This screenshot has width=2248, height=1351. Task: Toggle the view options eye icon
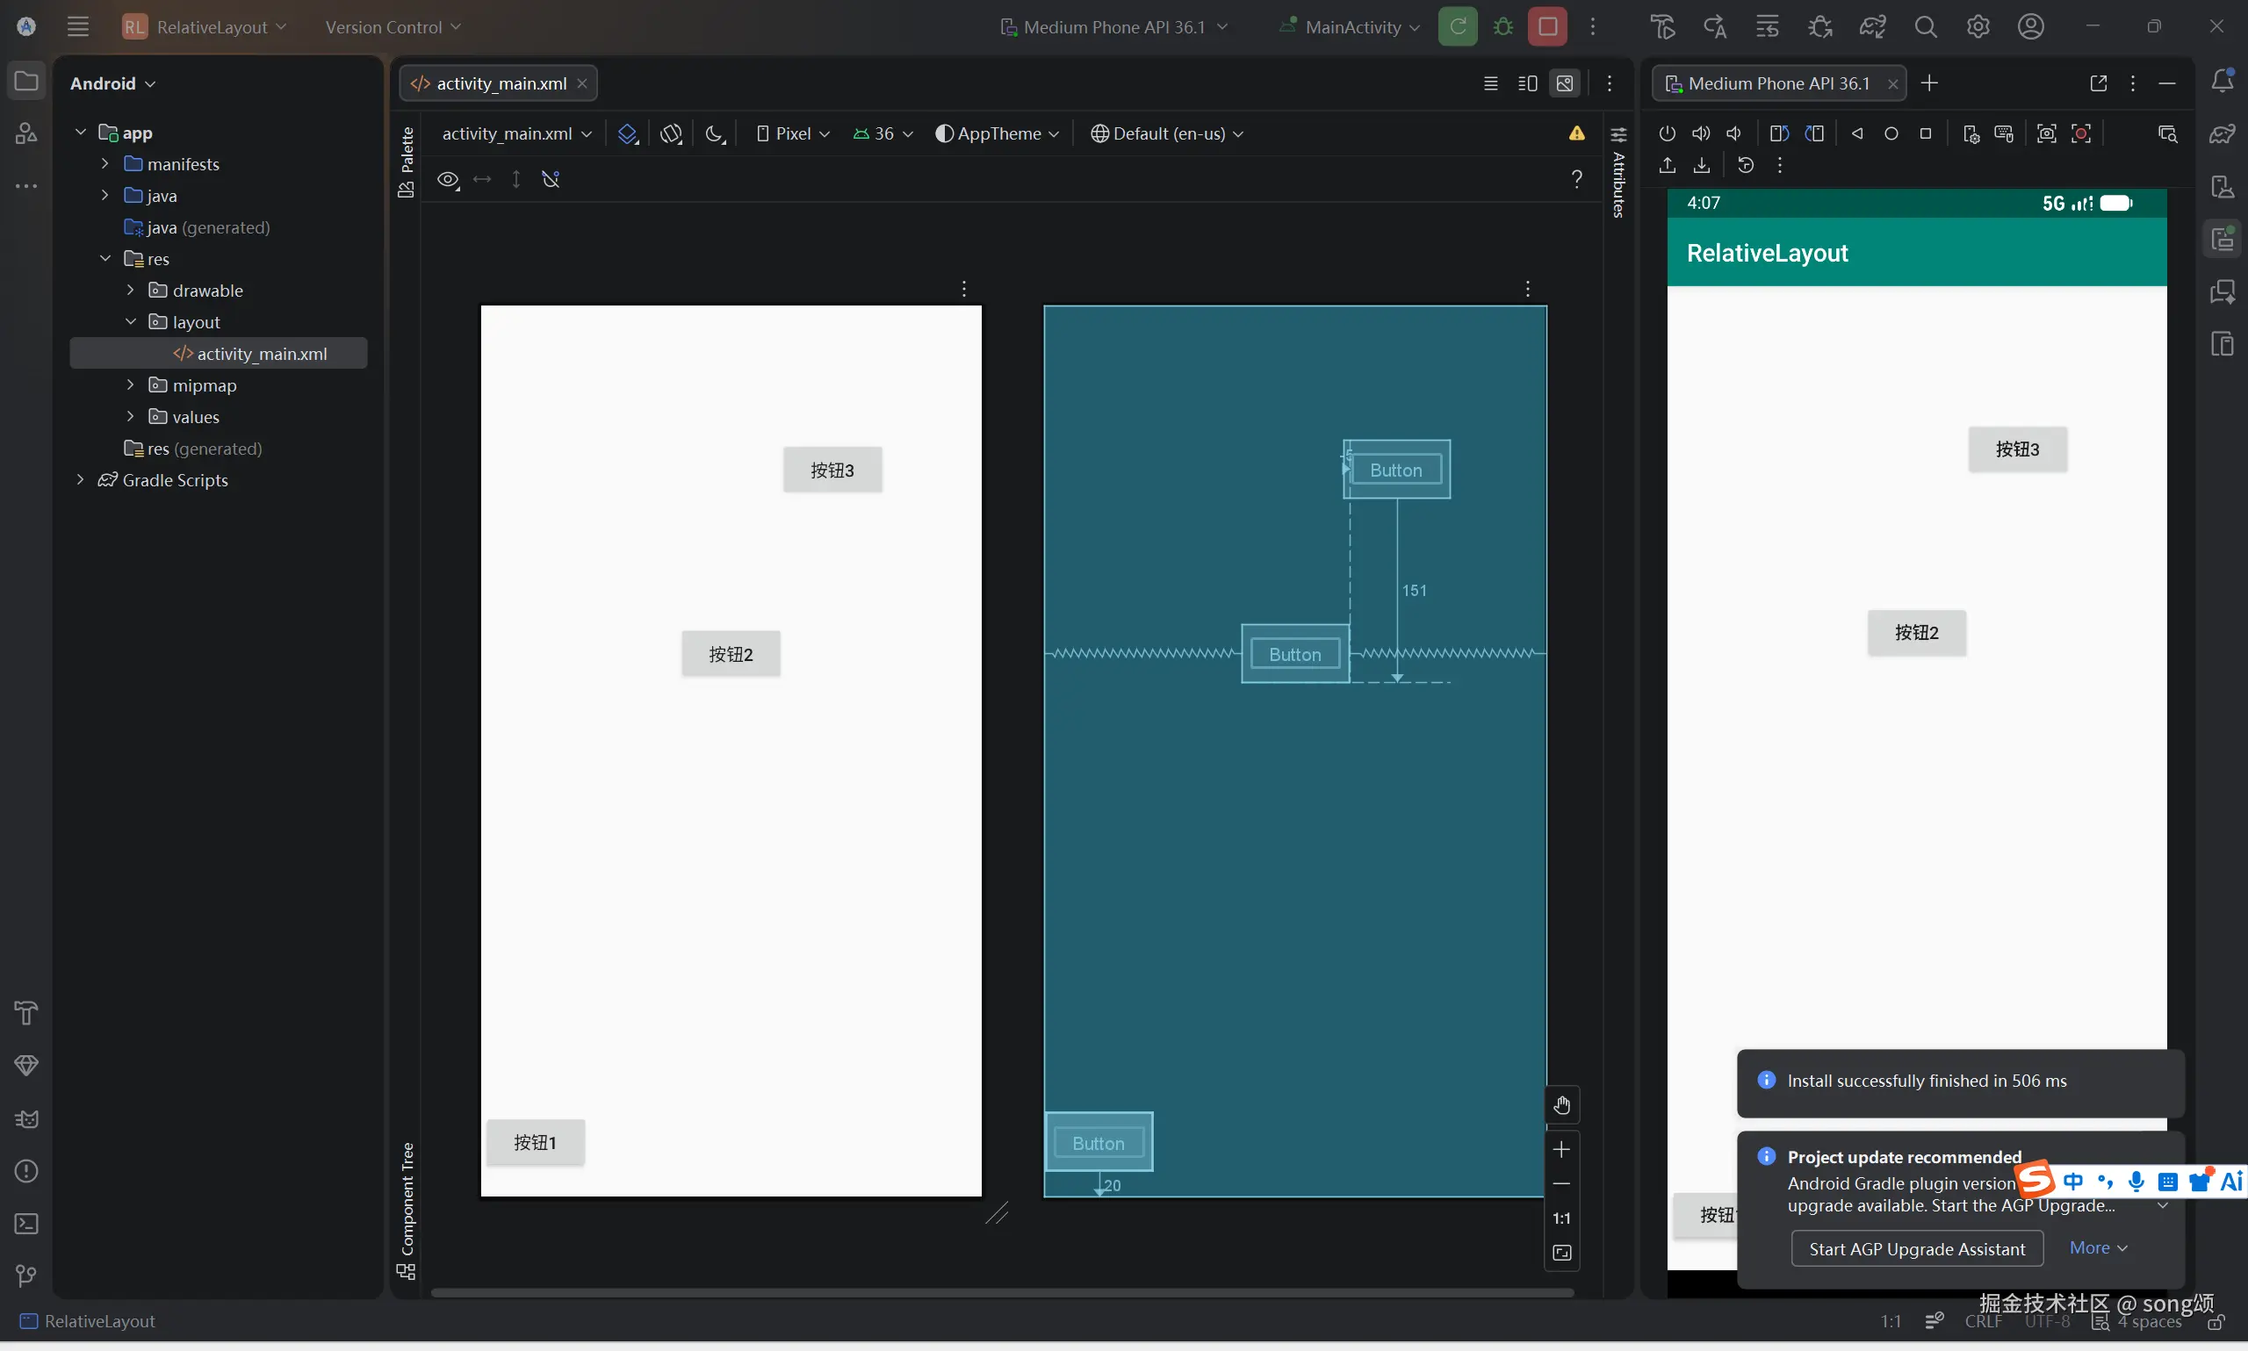click(x=447, y=179)
